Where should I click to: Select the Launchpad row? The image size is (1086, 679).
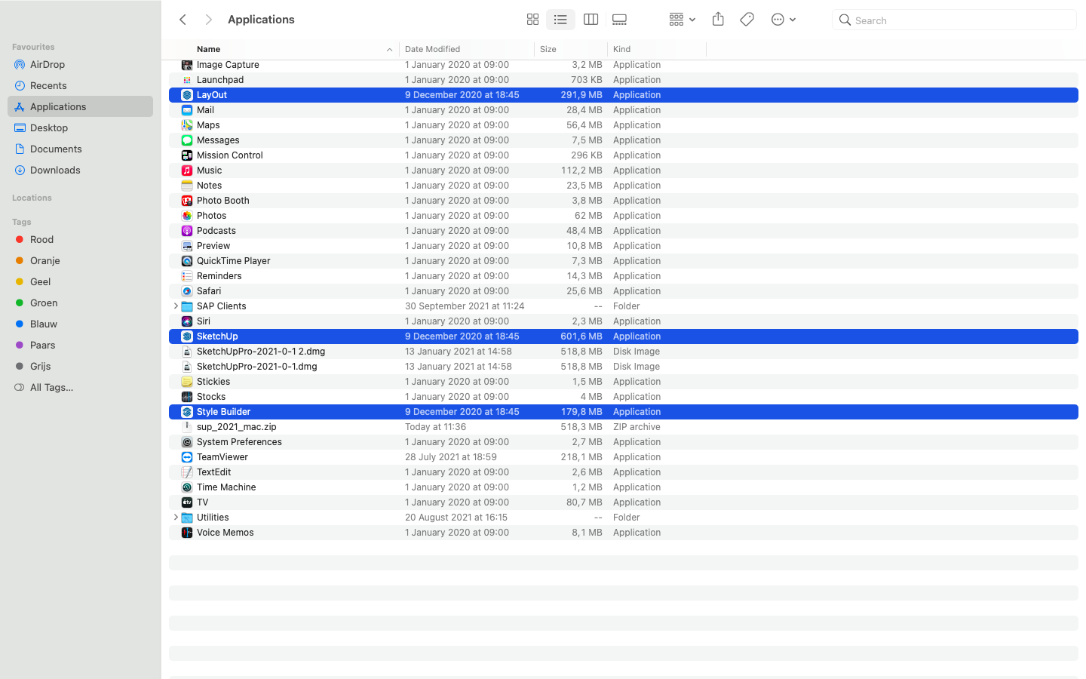coord(624,80)
